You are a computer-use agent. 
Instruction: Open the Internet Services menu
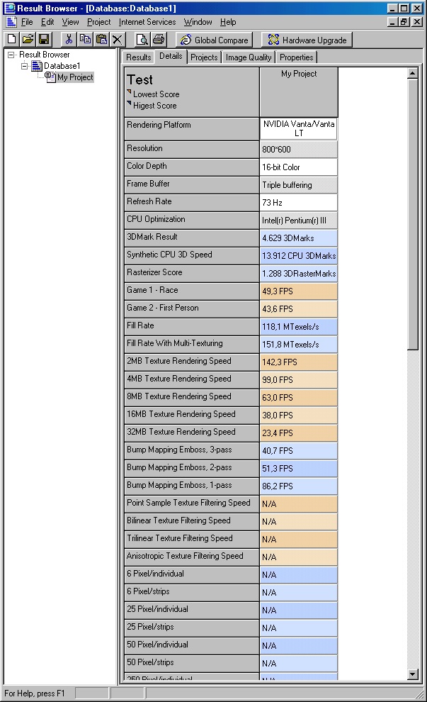(x=147, y=22)
